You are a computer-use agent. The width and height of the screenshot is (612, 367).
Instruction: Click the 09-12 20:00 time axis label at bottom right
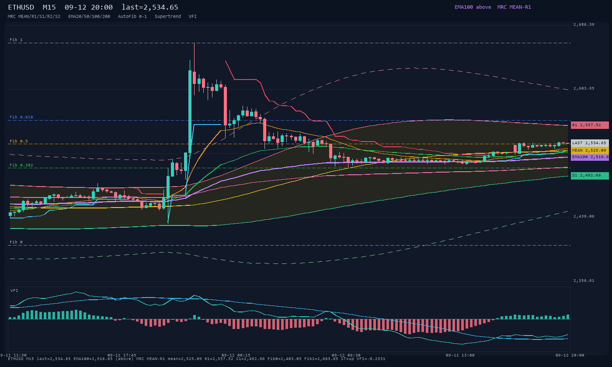point(570,355)
